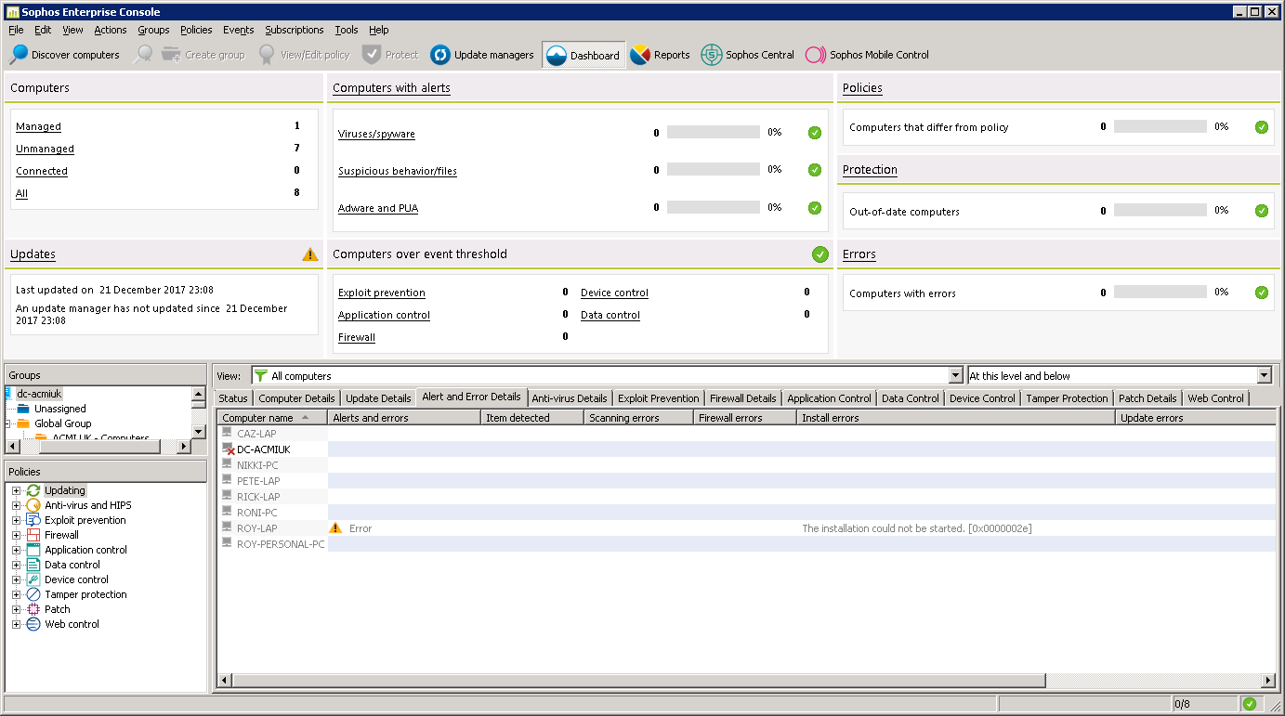Click the Exploit prevention threshold link

pyautogui.click(x=382, y=293)
